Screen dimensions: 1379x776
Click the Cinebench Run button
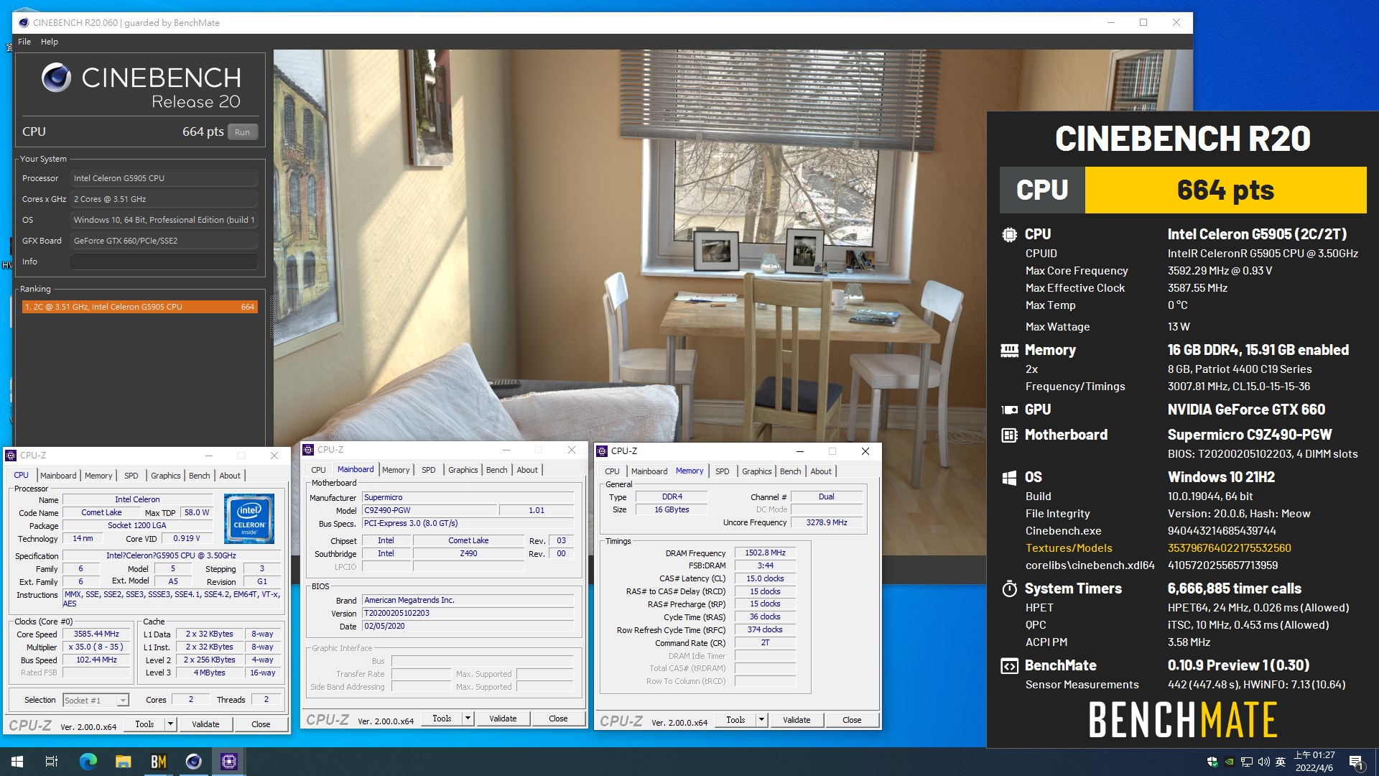click(243, 132)
